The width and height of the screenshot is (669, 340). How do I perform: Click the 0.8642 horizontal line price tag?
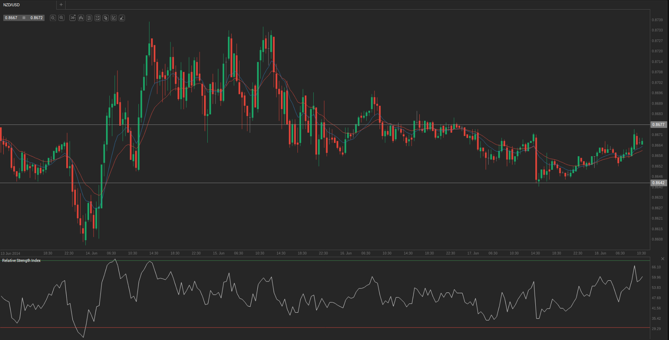tap(658, 183)
